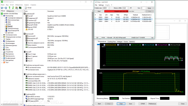This screenshot has height=106, width=188.
Task: Click Save in stability test window
Action: coord(131,104)
